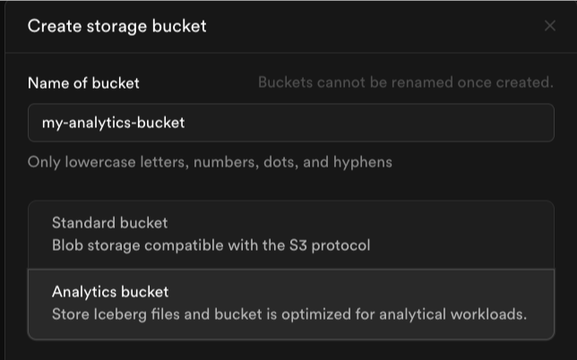Click the "Standard bucket" heading text
This screenshot has width=577, height=360.
(109, 223)
